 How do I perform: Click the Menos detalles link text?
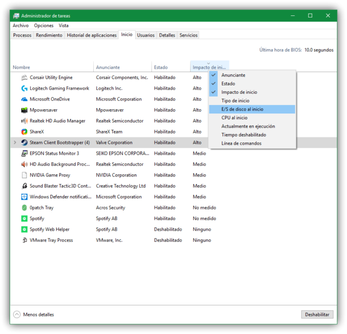(39, 314)
